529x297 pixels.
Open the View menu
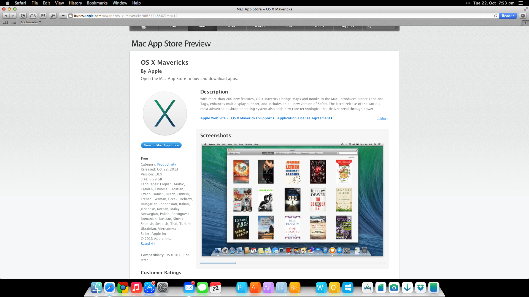60,3
